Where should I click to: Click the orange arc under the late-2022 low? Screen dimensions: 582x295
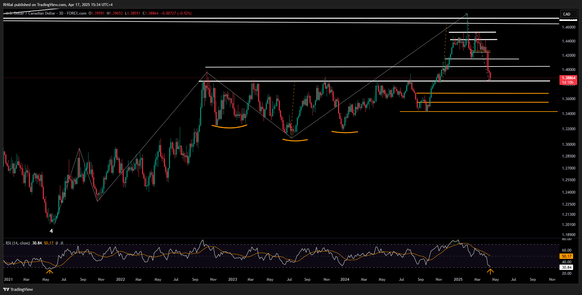tap(229, 127)
